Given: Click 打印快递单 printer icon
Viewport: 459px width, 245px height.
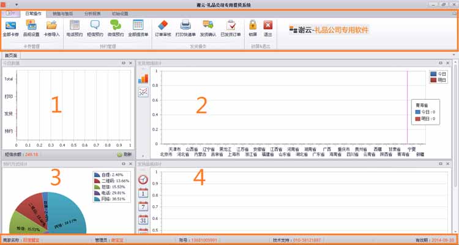Looking at the screenshot, I should [x=185, y=29].
